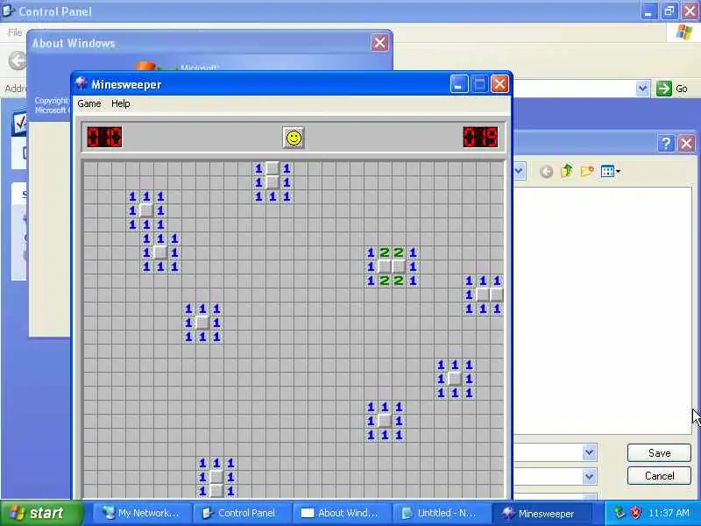Click the Create New Folder icon

pyautogui.click(x=587, y=171)
